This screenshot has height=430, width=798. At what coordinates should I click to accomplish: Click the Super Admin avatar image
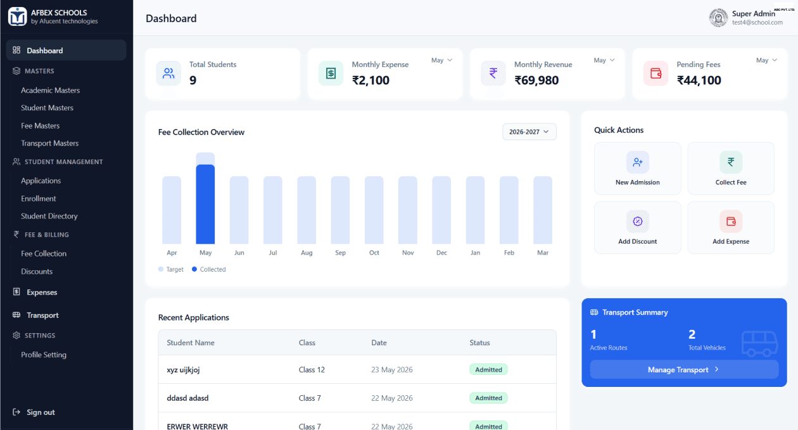pos(718,18)
